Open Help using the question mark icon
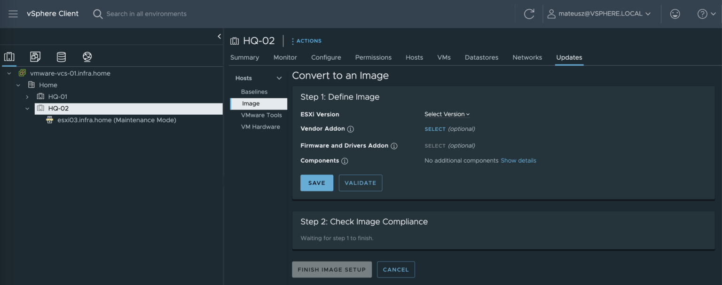 702,14
